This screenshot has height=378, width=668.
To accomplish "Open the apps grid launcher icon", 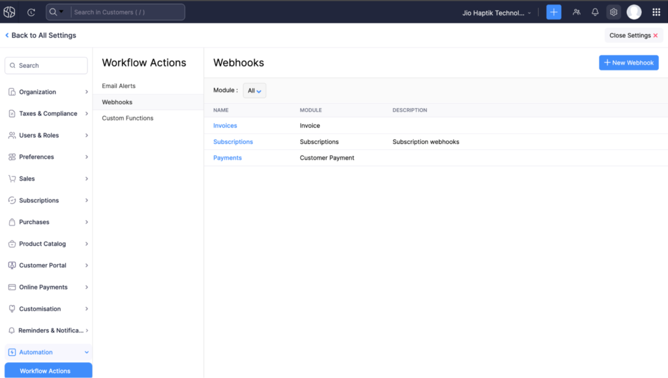I will [x=656, y=12].
